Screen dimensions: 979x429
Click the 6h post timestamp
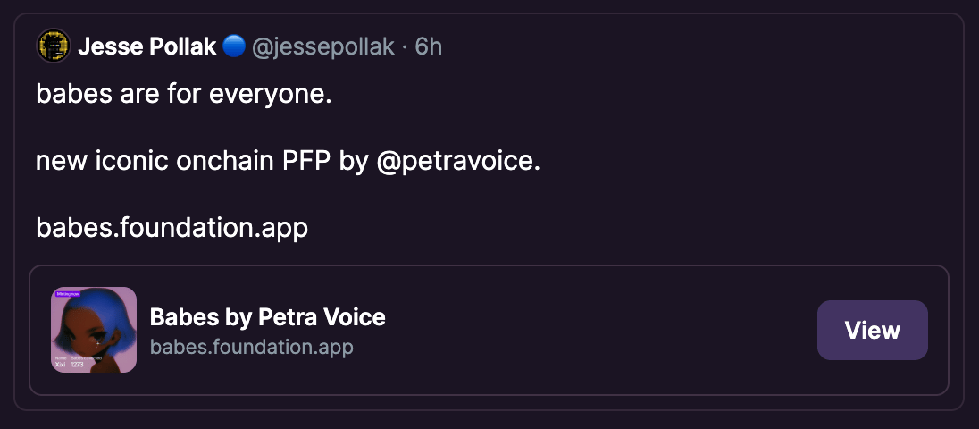coord(429,46)
